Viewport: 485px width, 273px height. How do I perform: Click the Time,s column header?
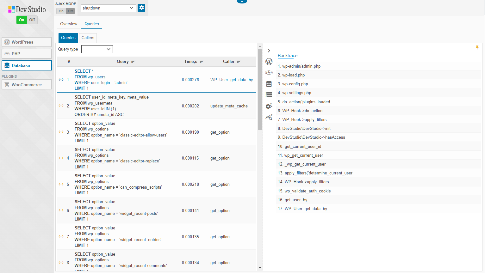[x=191, y=61]
